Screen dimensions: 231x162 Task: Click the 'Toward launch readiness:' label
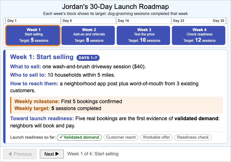(x=42, y=118)
